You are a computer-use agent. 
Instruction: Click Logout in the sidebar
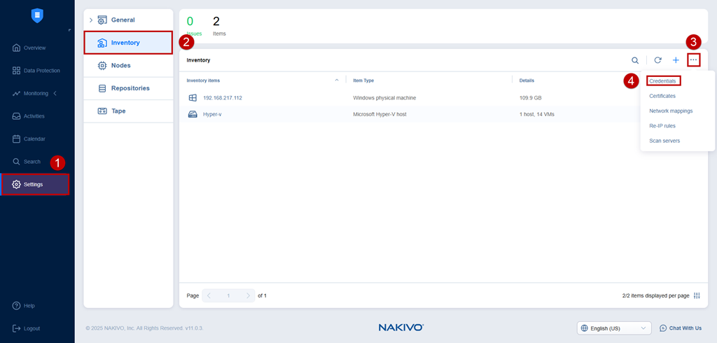point(26,328)
